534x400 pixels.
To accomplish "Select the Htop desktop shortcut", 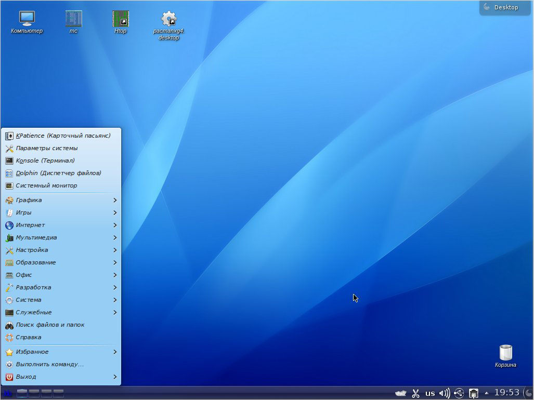I will (x=120, y=22).
